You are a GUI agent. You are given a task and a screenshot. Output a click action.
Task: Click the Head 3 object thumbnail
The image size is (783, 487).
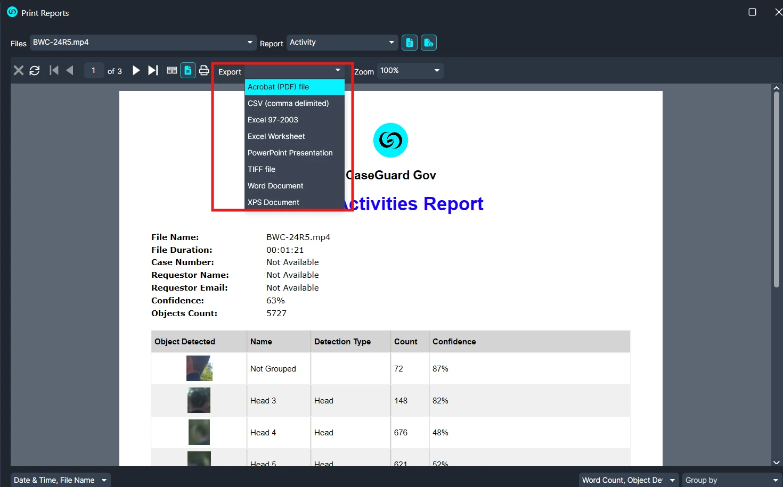(199, 400)
